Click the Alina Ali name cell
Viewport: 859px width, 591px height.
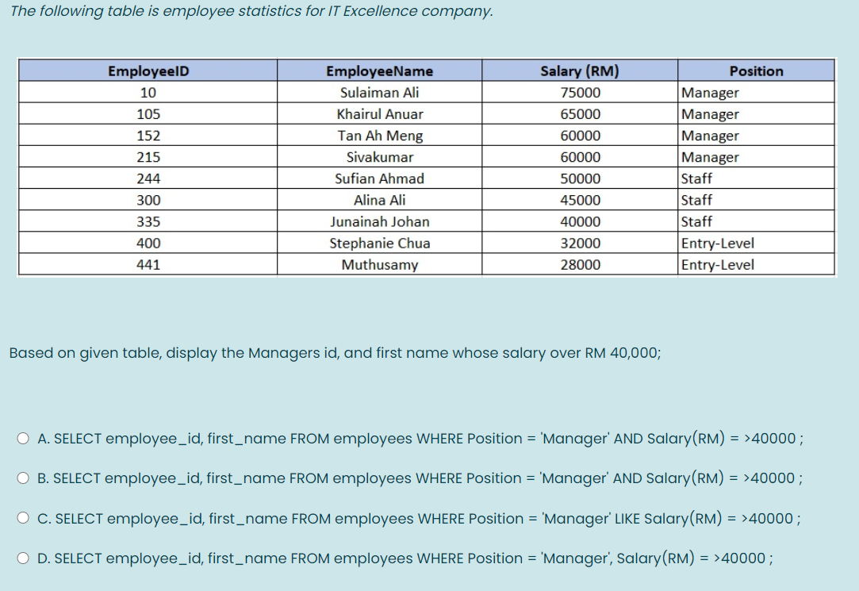tap(380, 200)
